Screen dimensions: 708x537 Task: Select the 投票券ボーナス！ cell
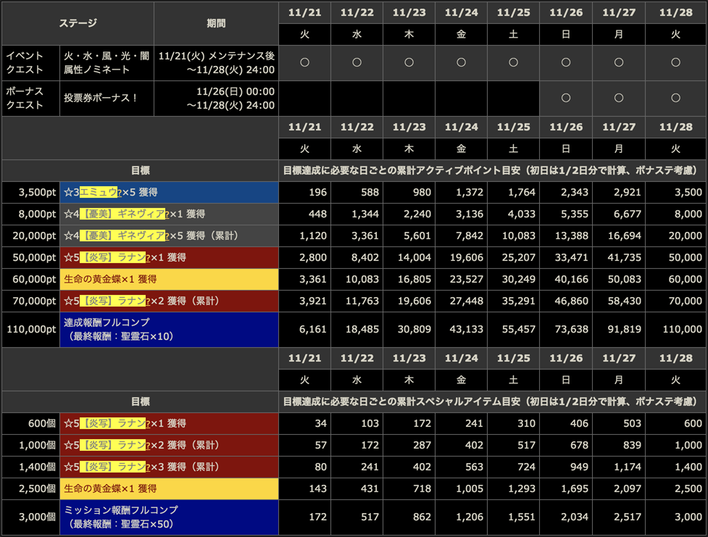point(107,99)
